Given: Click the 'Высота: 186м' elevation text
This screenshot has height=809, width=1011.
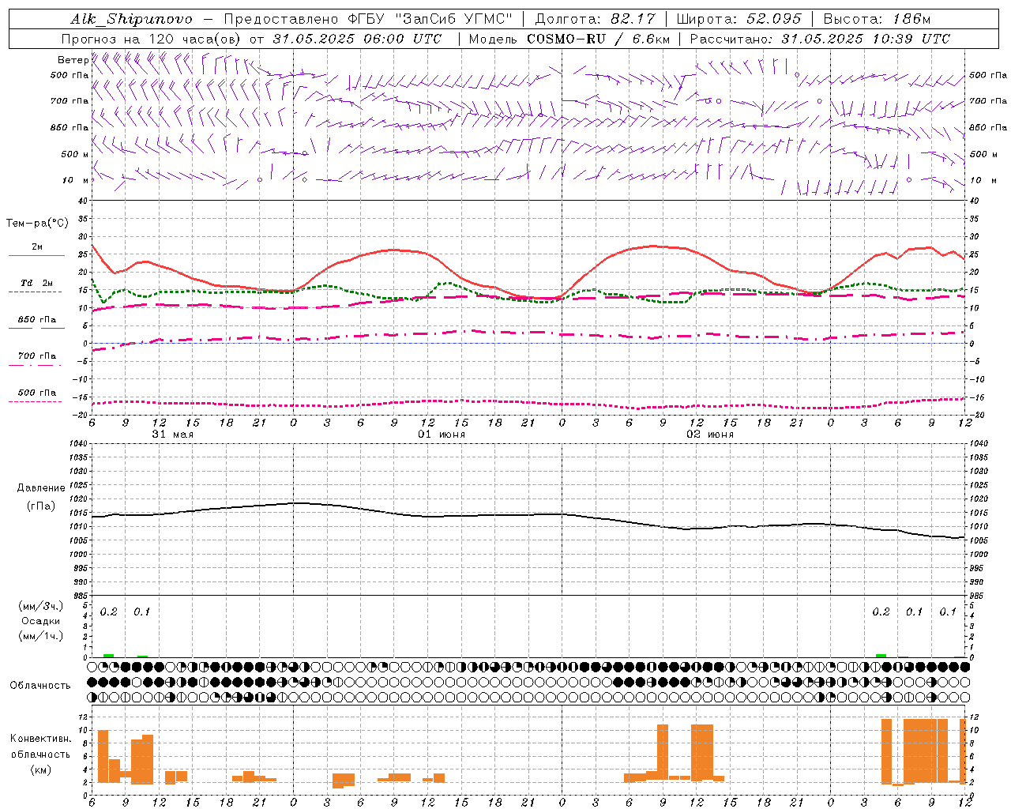Looking at the screenshot, I should tap(877, 19).
